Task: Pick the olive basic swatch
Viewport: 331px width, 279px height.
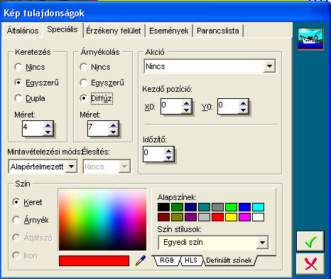Action: (177, 217)
